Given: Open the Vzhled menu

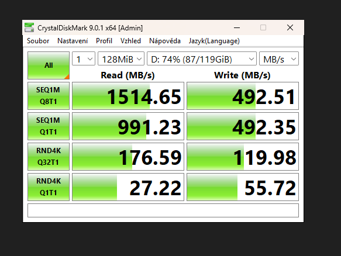Looking at the screenshot, I should click(130, 41).
